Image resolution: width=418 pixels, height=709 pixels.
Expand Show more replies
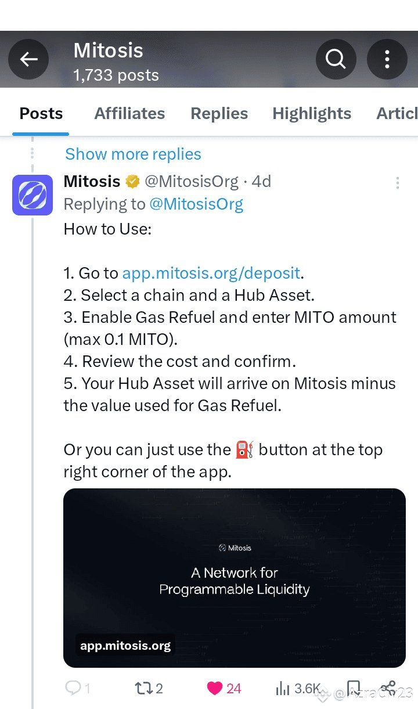click(x=133, y=154)
